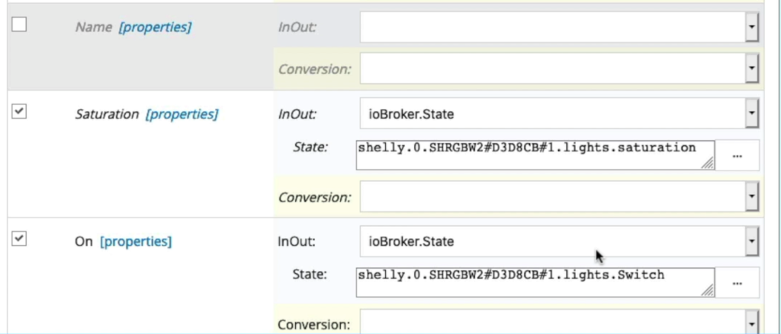Image resolution: width=781 pixels, height=334 pixels.
Task: Open state browser for On switch state
Action: pyautogui.click(x=738, y=282)
